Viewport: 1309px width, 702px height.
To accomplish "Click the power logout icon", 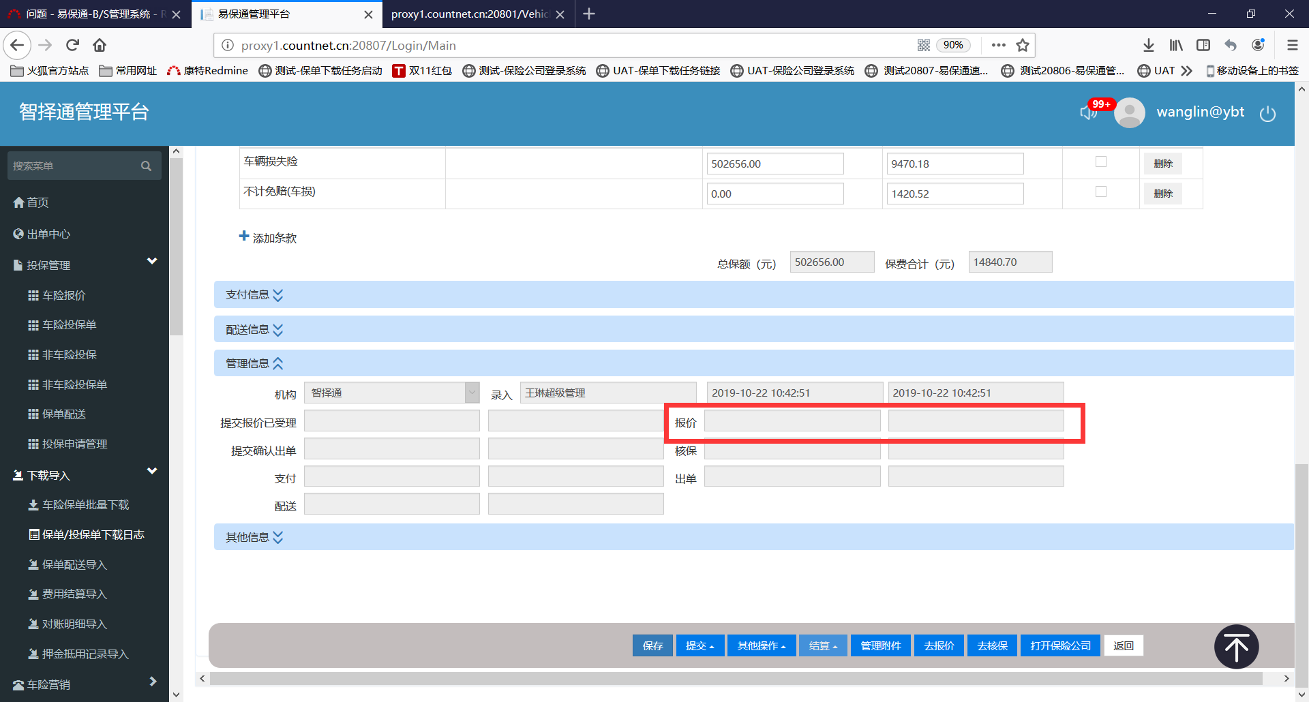I will [x=1267, y=114].
